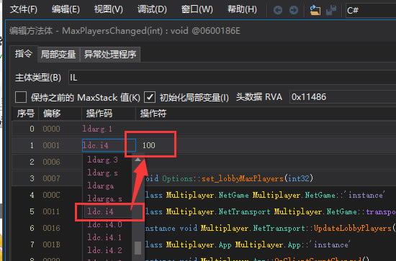Switch to the 局部变量 tab
Image resolution: width=396 pixels, height=261 pixels.
click(58, 55)
